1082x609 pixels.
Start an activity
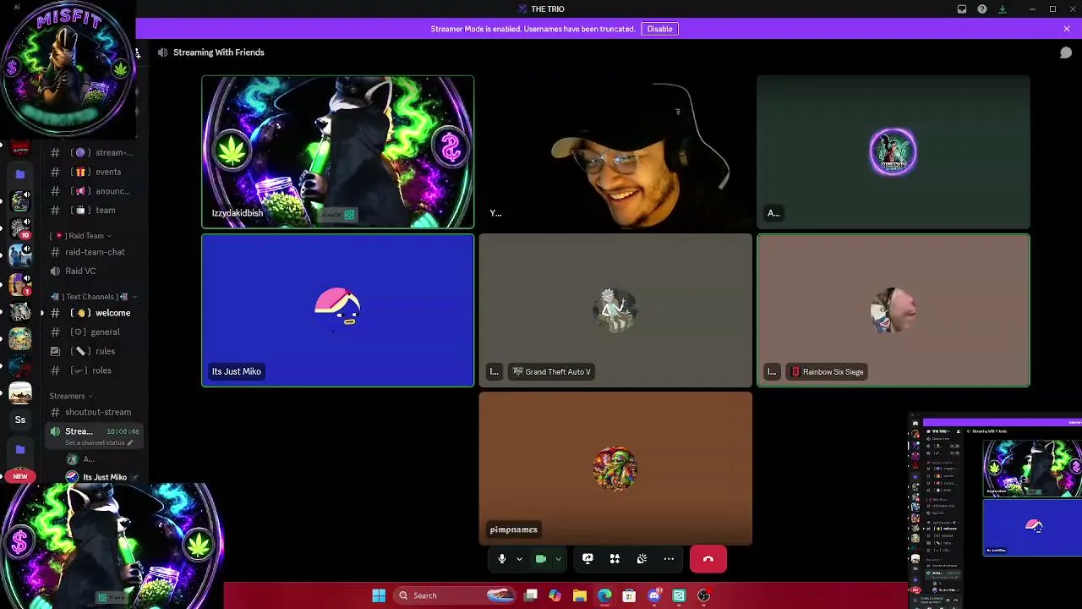[615, 559]
